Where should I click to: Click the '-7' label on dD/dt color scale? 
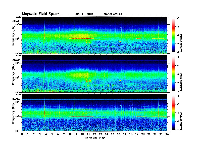coord(178,74)
